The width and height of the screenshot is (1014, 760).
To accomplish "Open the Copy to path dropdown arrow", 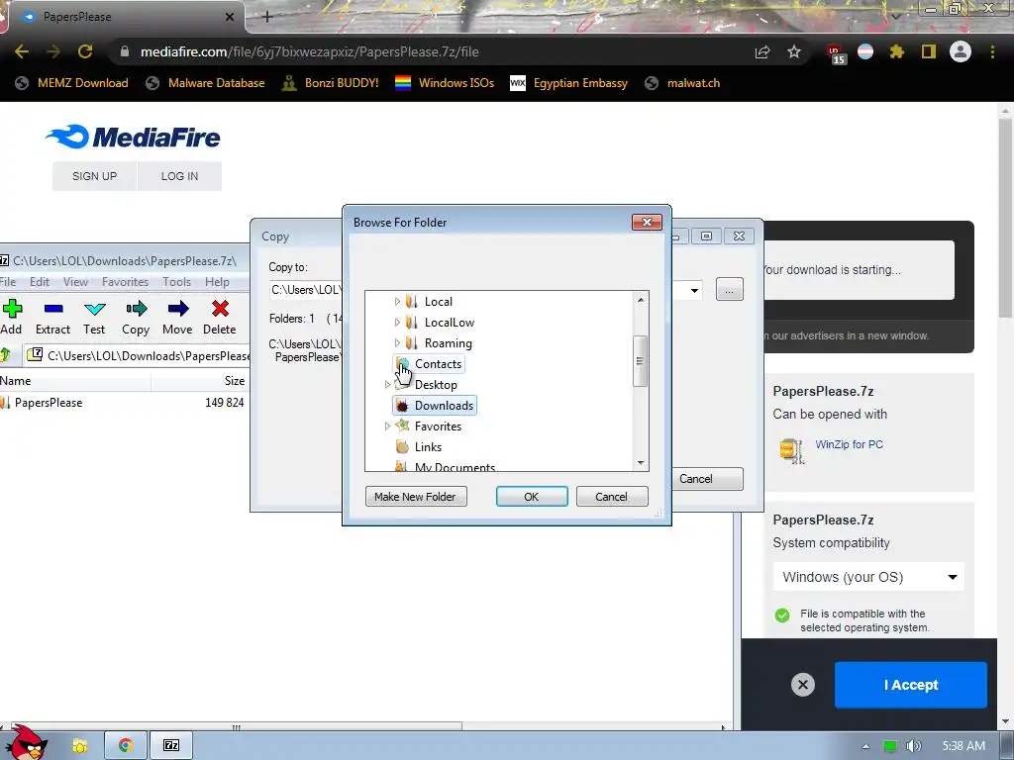I will (694, 290).
